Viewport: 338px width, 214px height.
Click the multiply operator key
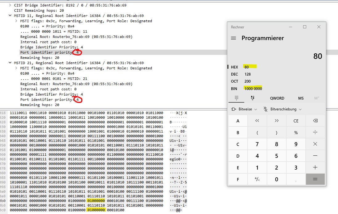[x=315, y=144]
